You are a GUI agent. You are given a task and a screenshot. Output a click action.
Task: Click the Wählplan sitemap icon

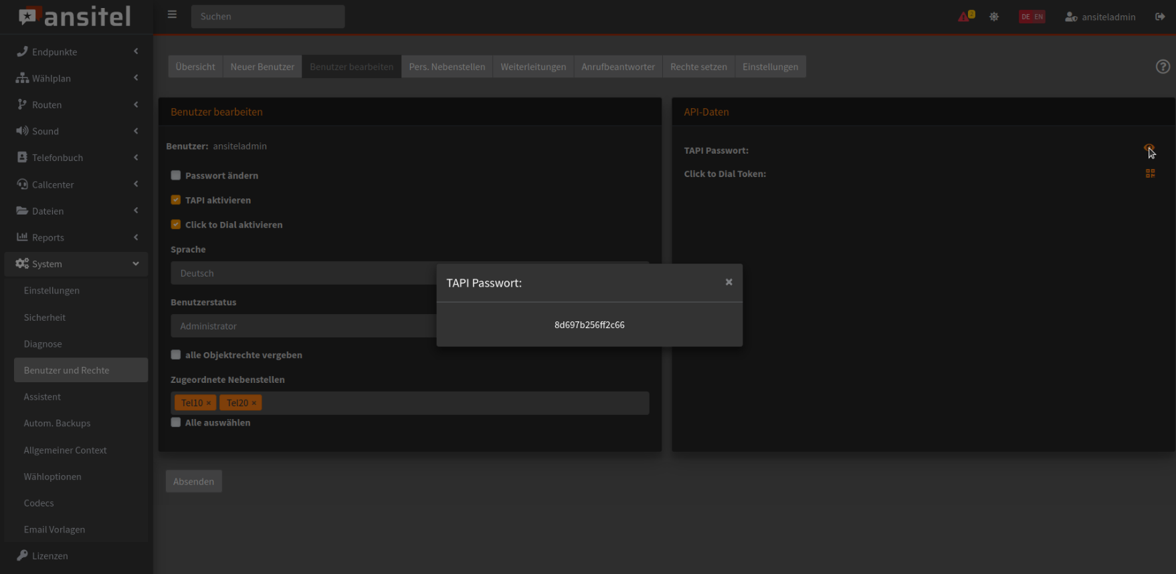(22, 78)
